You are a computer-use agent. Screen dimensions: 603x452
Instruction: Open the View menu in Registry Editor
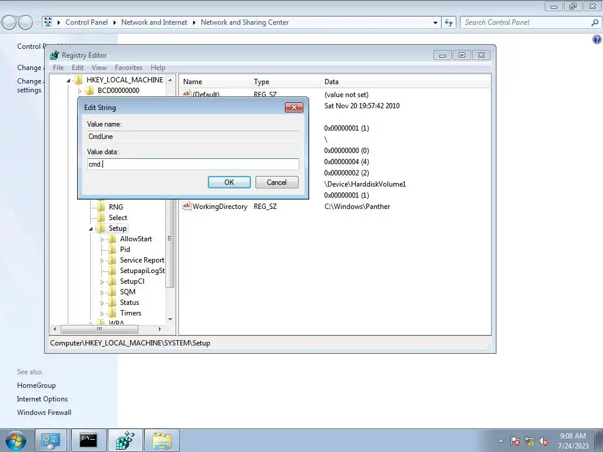tap(99, 68)
